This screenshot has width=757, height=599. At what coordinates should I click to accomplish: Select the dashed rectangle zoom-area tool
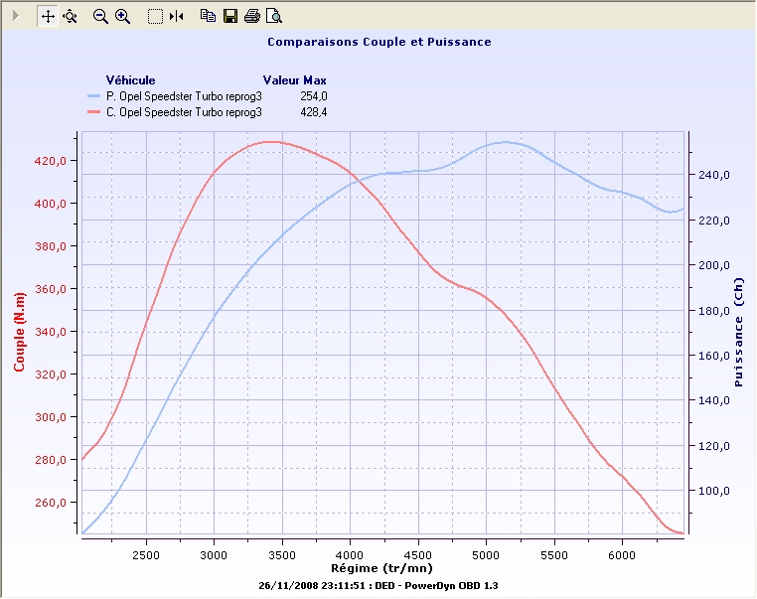(155, 16)
